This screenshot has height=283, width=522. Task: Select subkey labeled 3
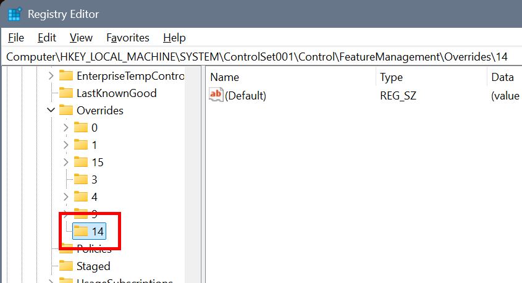95,180
